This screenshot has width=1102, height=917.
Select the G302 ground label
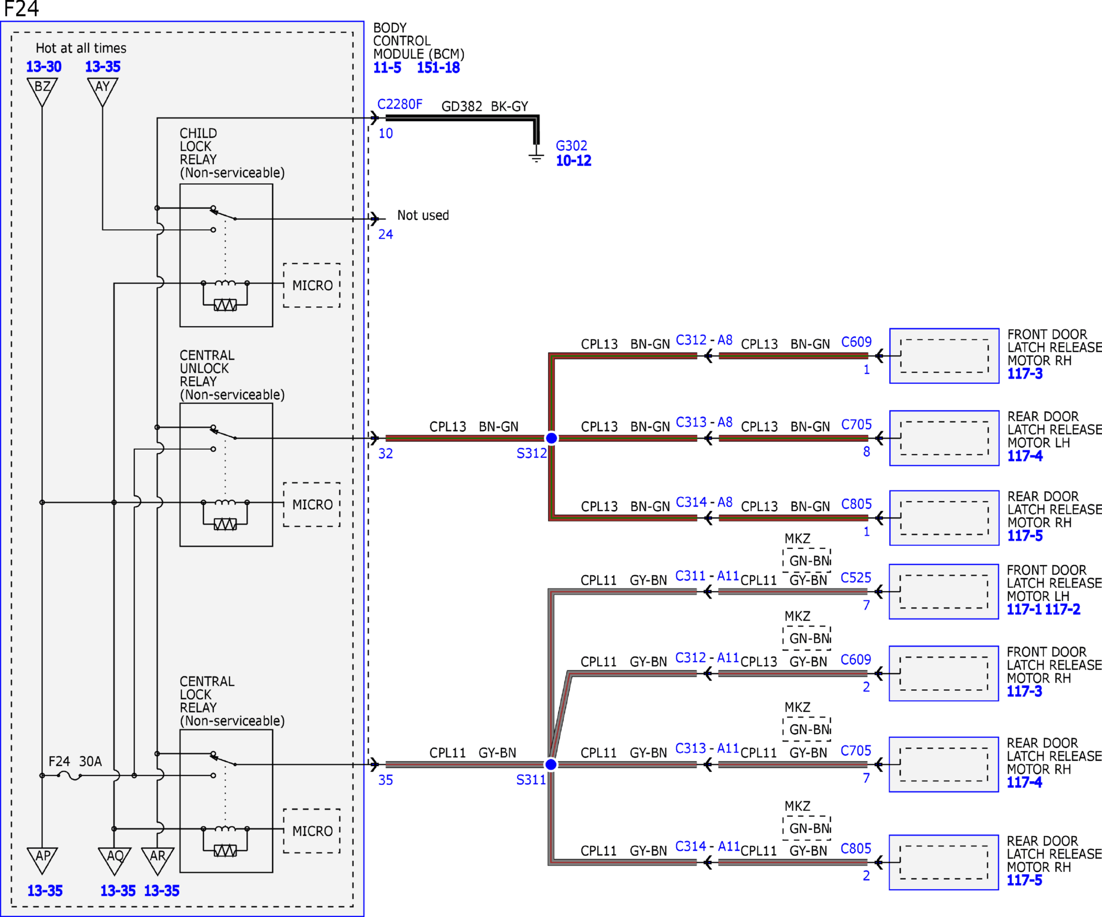click(x=572, y=145)
